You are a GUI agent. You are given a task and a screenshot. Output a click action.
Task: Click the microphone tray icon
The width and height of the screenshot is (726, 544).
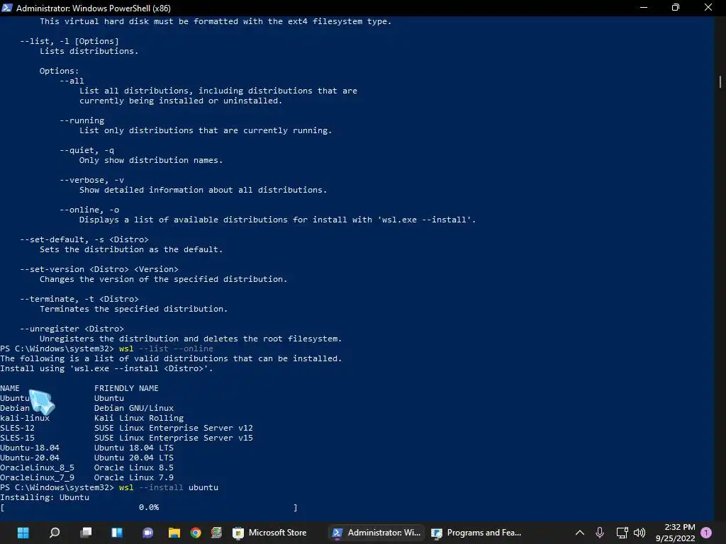(600, 533)
